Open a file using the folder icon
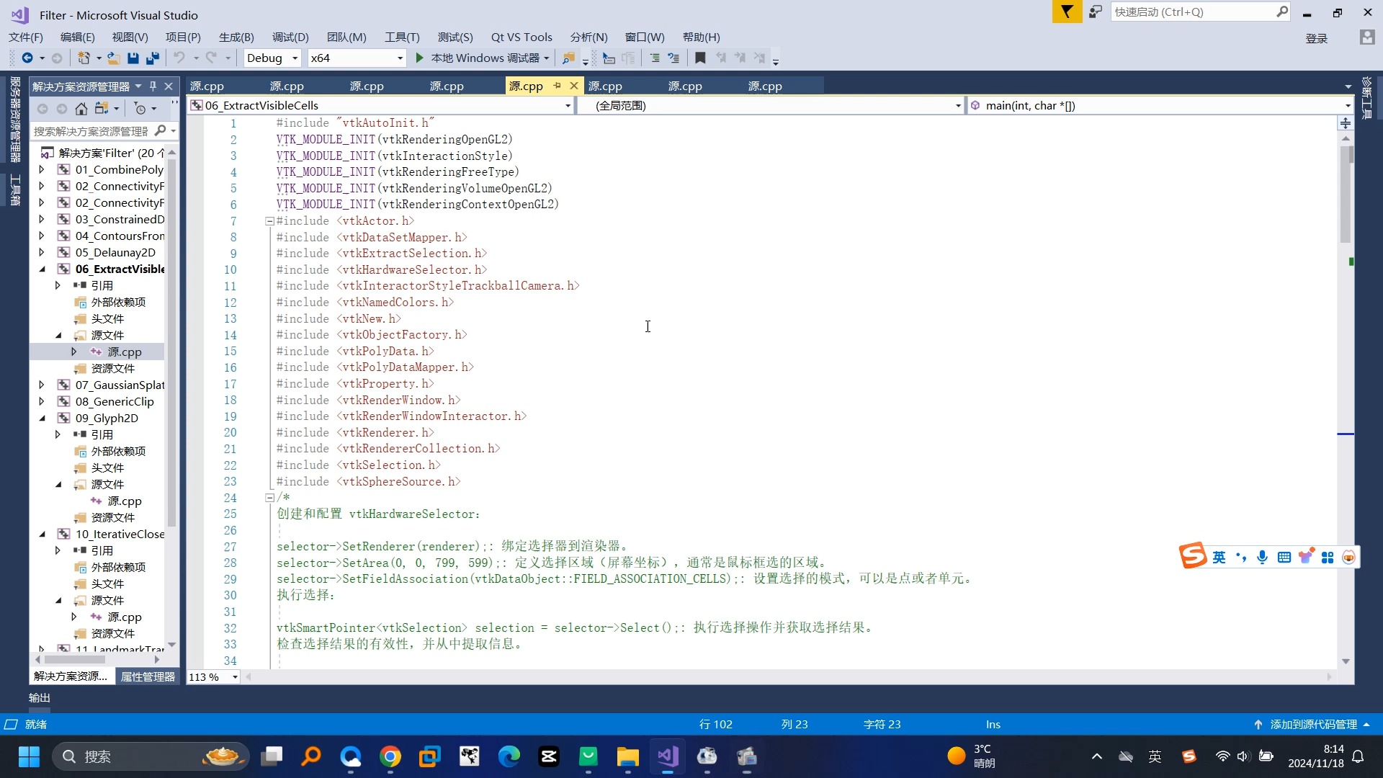Image resolution: width=1383 pixels, height=778 pixels. (x=114, y=58)
